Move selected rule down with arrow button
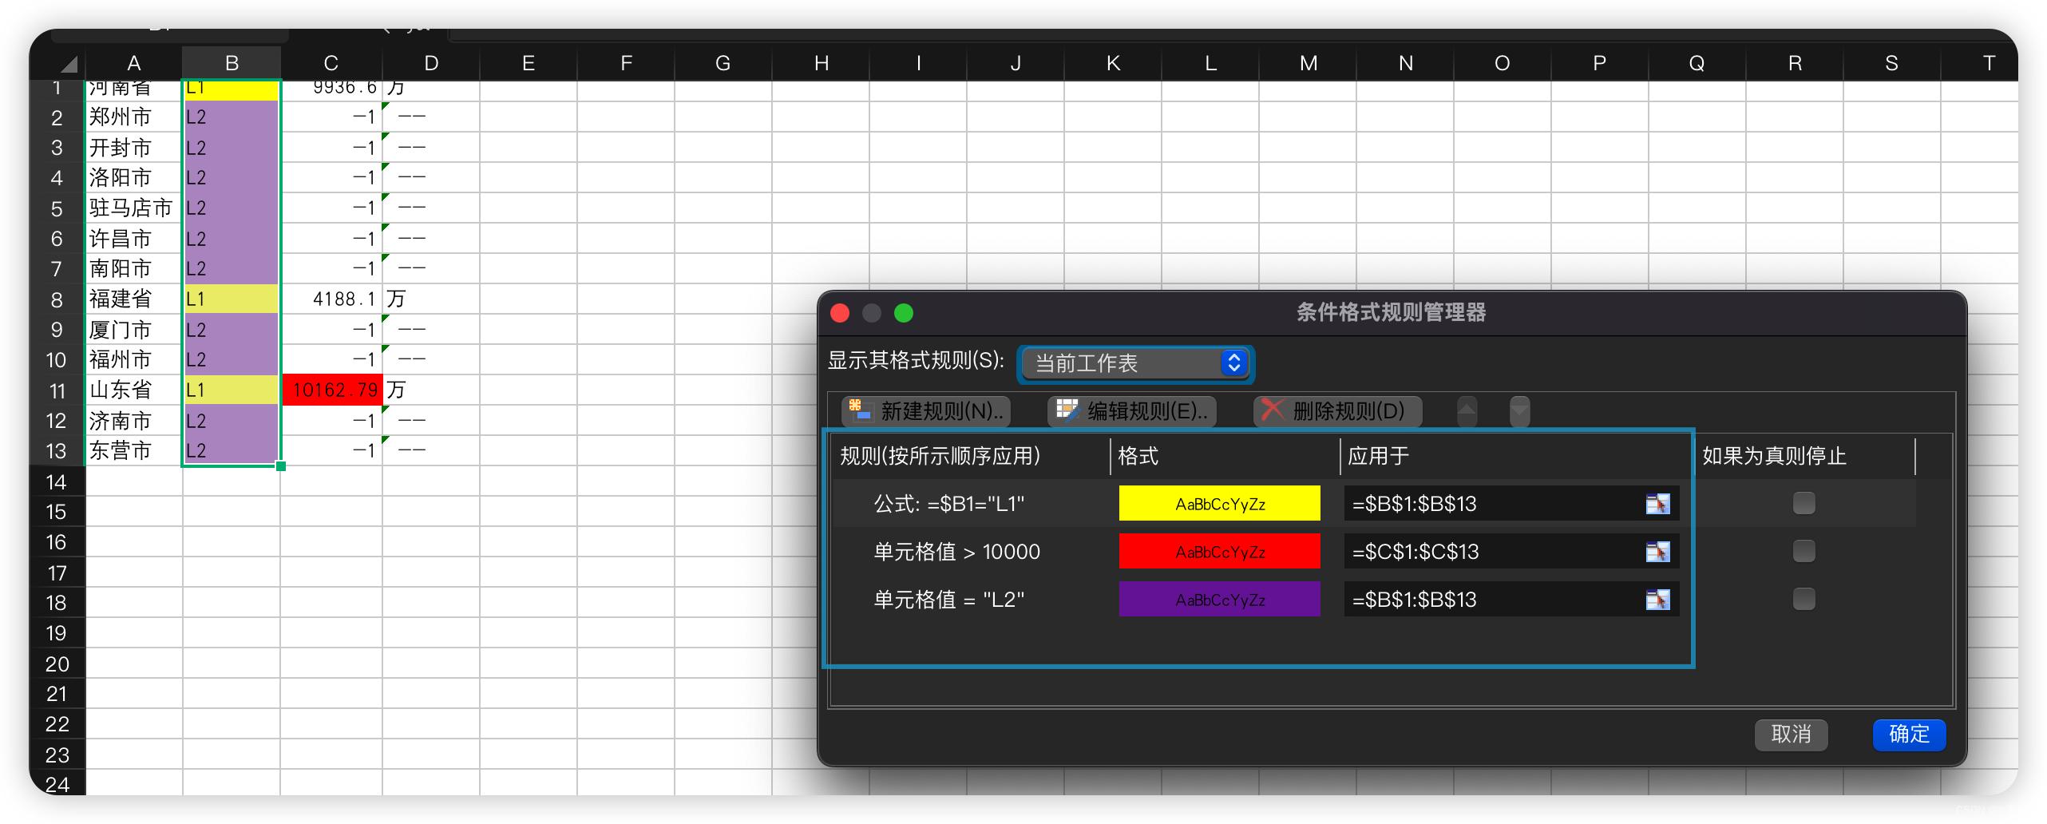Viewport: 2047px width, 824px height. point(1519,411)
